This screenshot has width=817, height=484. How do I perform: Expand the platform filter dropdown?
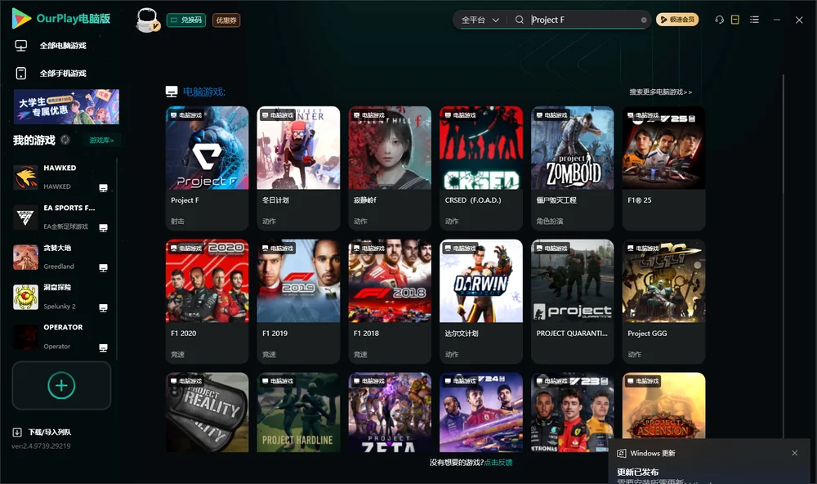coord(480,20)
